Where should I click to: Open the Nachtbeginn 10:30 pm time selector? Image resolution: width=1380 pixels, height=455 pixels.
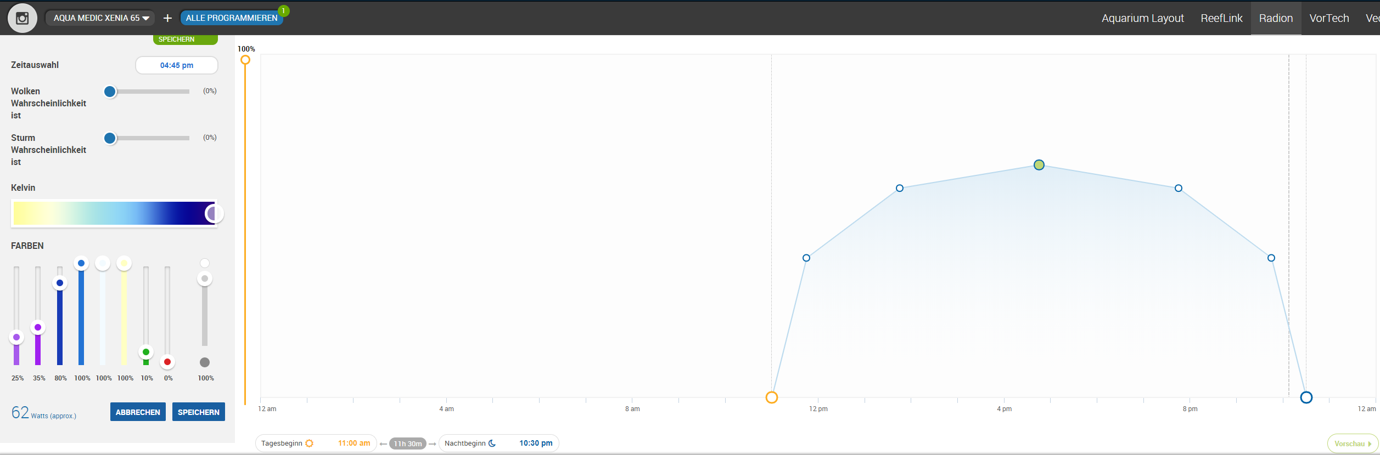535,443
